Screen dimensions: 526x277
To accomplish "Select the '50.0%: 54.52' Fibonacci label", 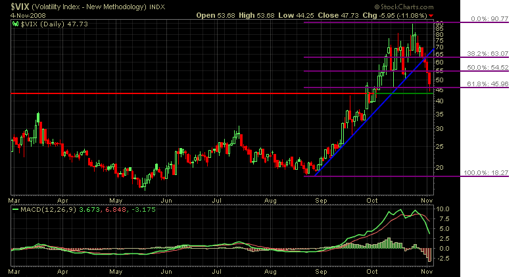I will pyautogui.click(x=488, y=68).
